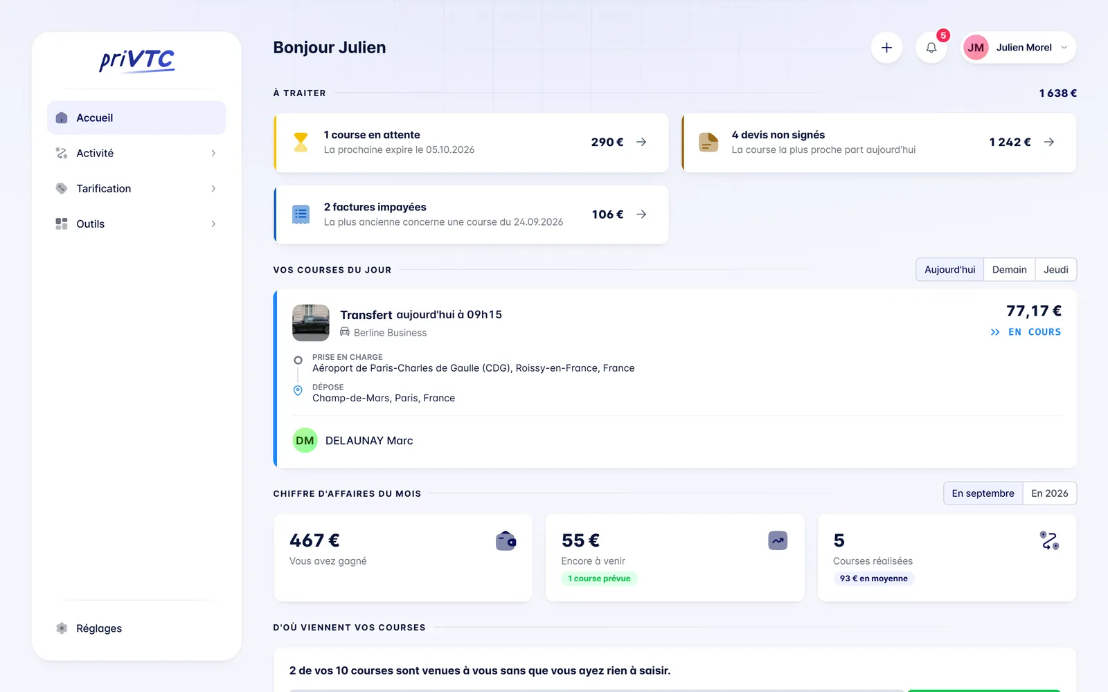Click the trend chart icon in 55 € card

click(778, 540)
